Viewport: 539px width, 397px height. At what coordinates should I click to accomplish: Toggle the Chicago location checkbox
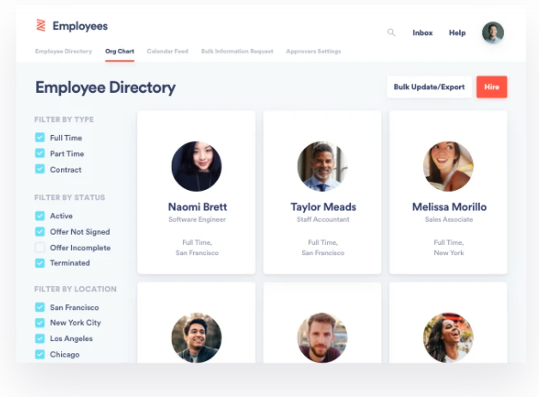[39, 354]
